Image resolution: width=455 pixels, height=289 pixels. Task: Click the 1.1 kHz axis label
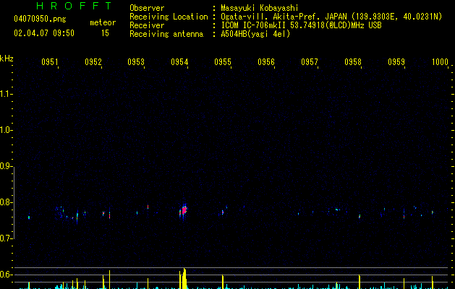tap(6, 94)
